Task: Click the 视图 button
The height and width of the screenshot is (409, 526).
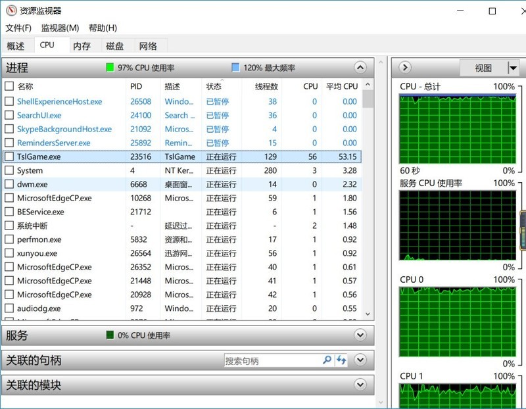Action: (483, 68)
